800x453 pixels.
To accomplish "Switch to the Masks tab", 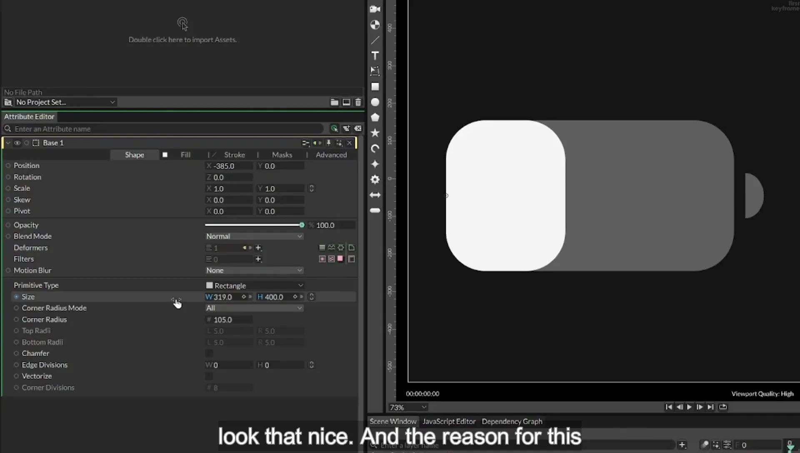I will 282,155.
